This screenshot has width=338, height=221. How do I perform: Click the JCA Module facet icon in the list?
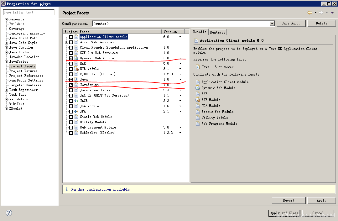[x=76, y=106]
